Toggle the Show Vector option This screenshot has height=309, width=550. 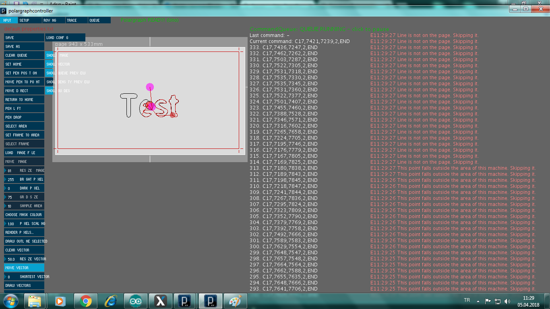[58, 64]
